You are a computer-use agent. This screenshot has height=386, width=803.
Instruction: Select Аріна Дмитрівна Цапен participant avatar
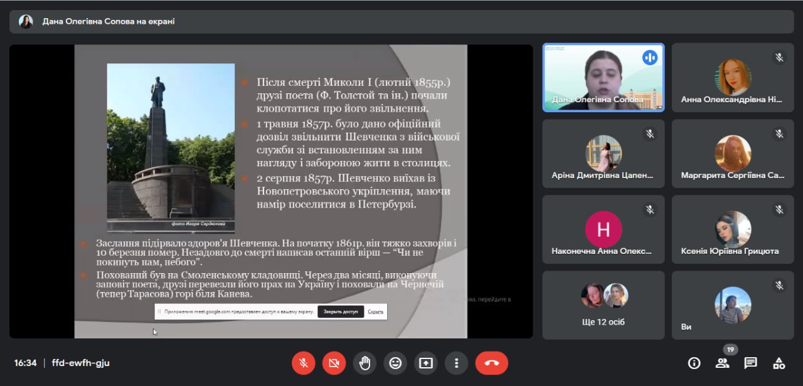point(604,154)
